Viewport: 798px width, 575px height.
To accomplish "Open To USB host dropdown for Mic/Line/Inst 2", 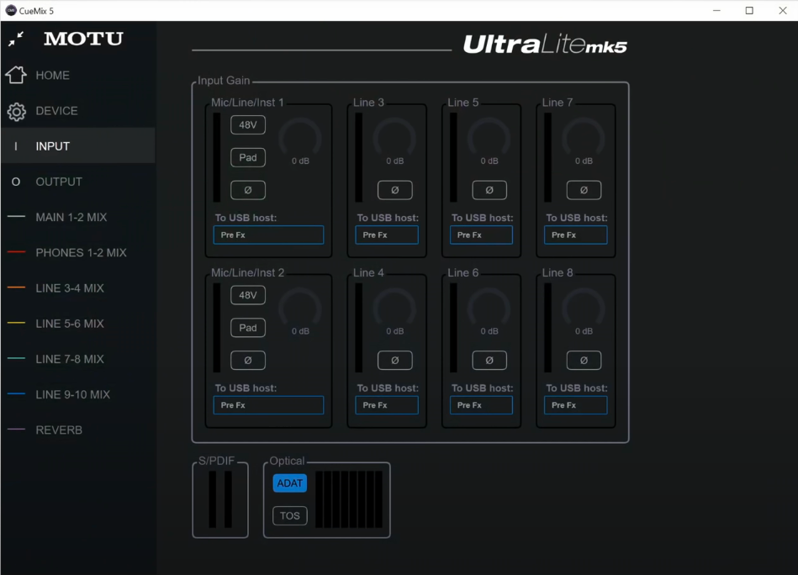I will 268,405.
